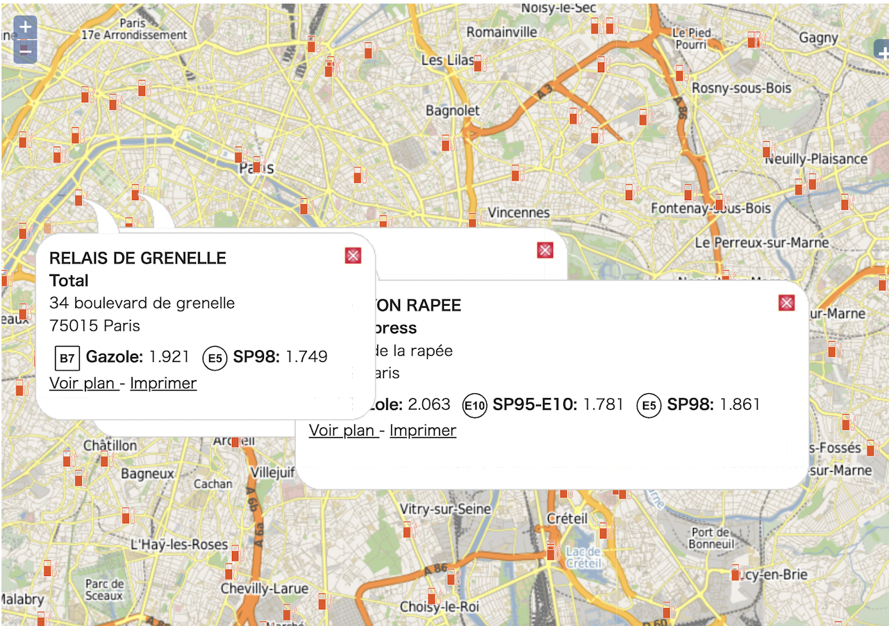
Task: Select station marker above RELAIS DE GRENELLE popup pointer
Action: (x=81, y=197)
